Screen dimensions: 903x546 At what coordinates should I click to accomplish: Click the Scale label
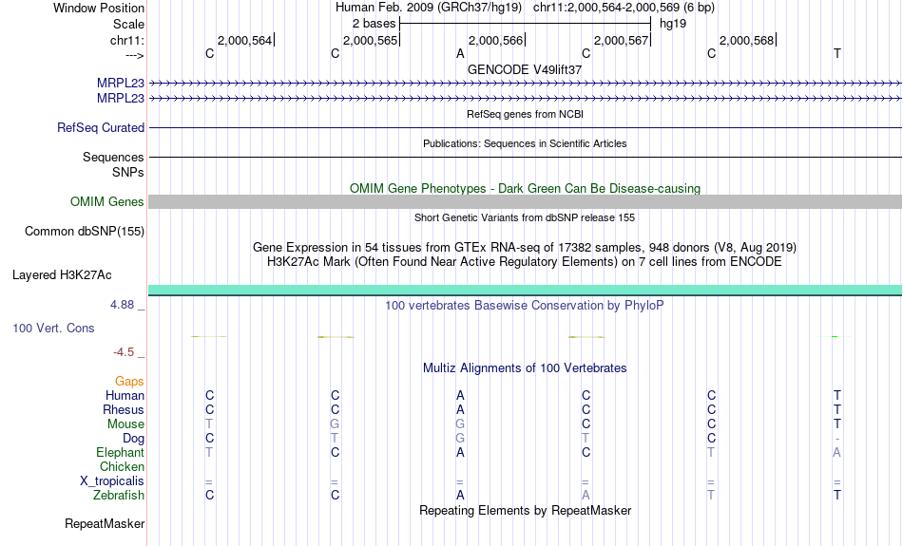click(129, 24)
